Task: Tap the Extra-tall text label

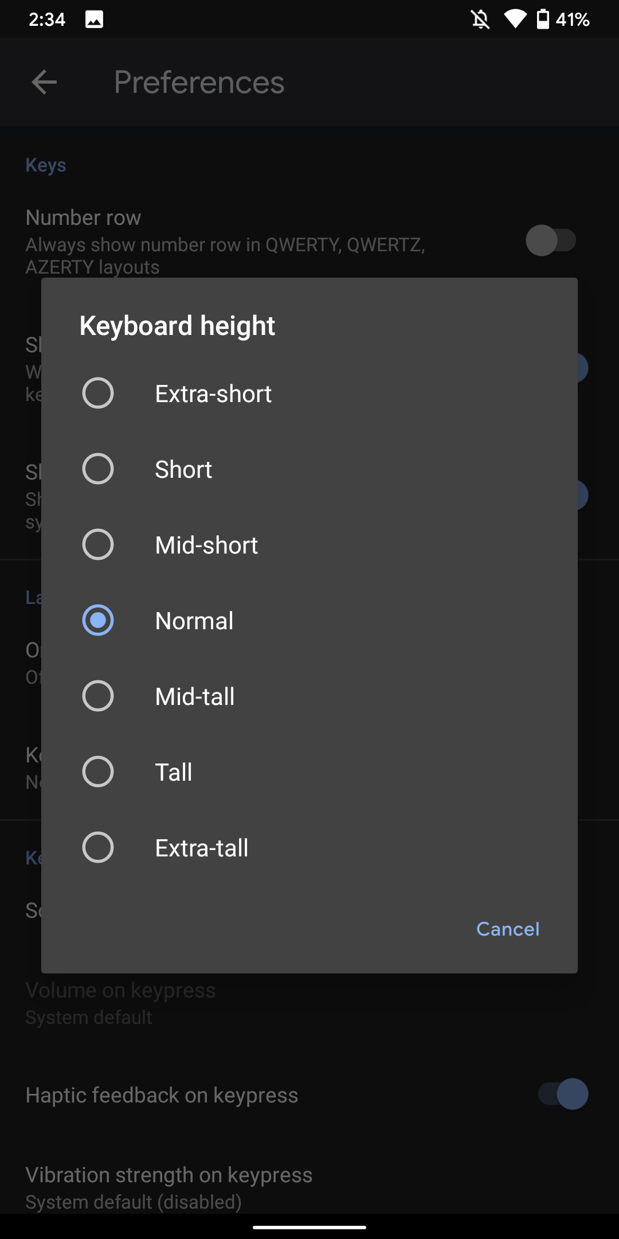Action: 202,848
